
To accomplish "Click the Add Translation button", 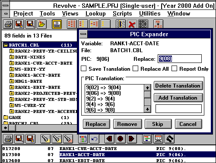I will click(178, 98).
